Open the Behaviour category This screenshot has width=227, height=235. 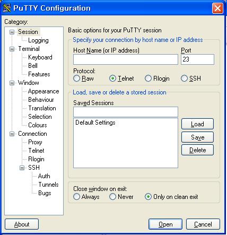[x=41, y=100]
